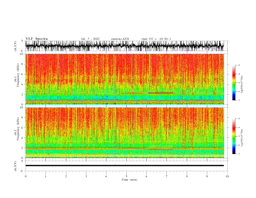The width and height of the screenshot is (256, 198).
Task: Click the "ch.1(V)" waveform axis label
Action: [x=16, y=46]
